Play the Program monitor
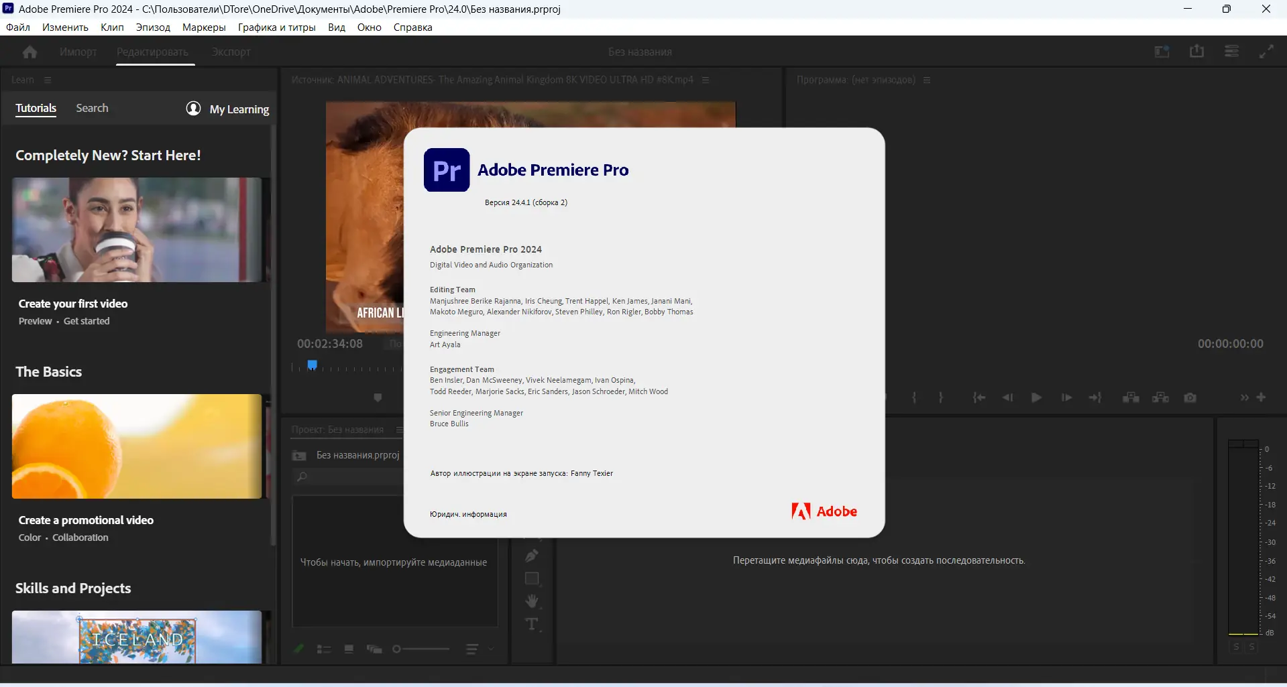This screenshot has height=687, width=1287. (x=1036, y=397)
